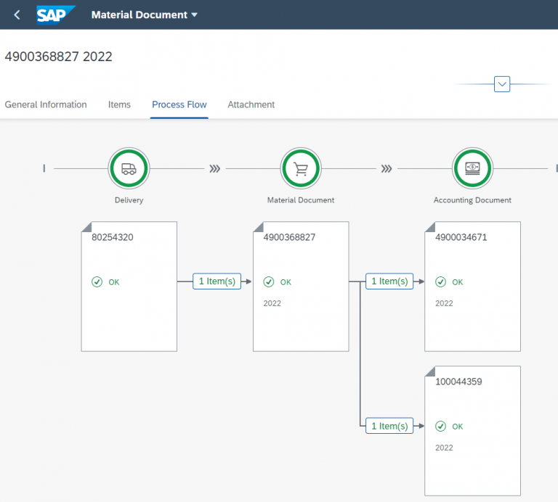
Task: Select the Material Document cart icon
Action: [x=301, y=168]
